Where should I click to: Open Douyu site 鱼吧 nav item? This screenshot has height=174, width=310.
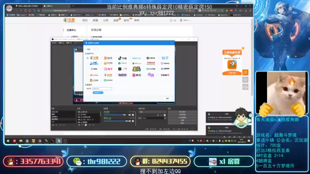[x=137, y=20]
